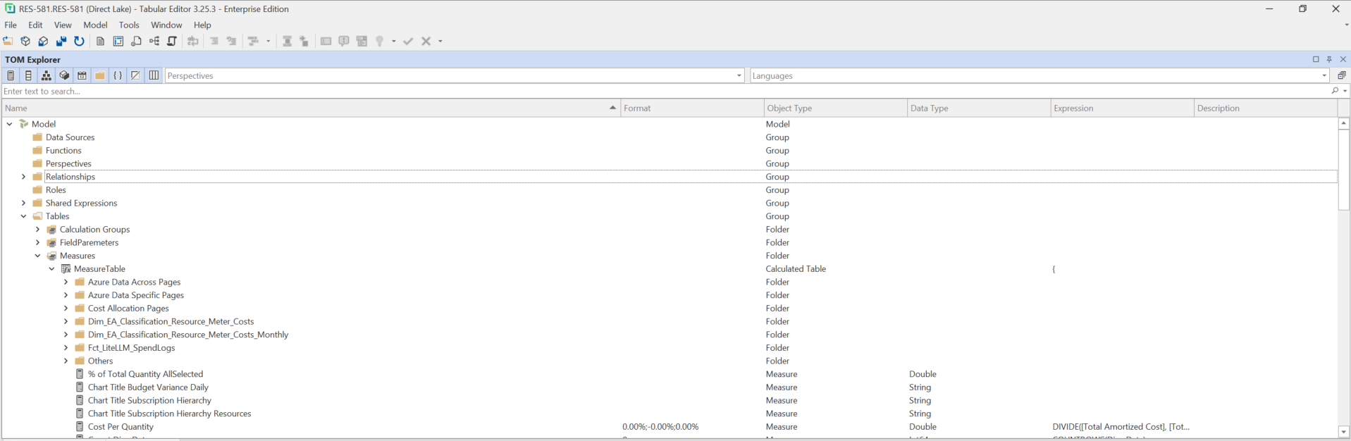Screen dimensions: 1351x441
Task: Open the Tools menu
Action: tap(129, 25)
